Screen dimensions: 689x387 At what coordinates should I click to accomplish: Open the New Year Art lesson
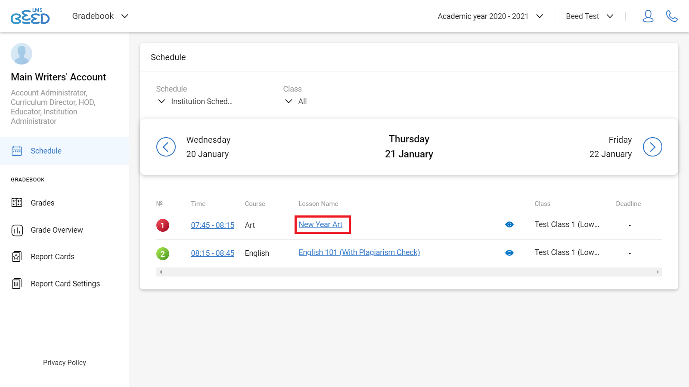(320, 224)
